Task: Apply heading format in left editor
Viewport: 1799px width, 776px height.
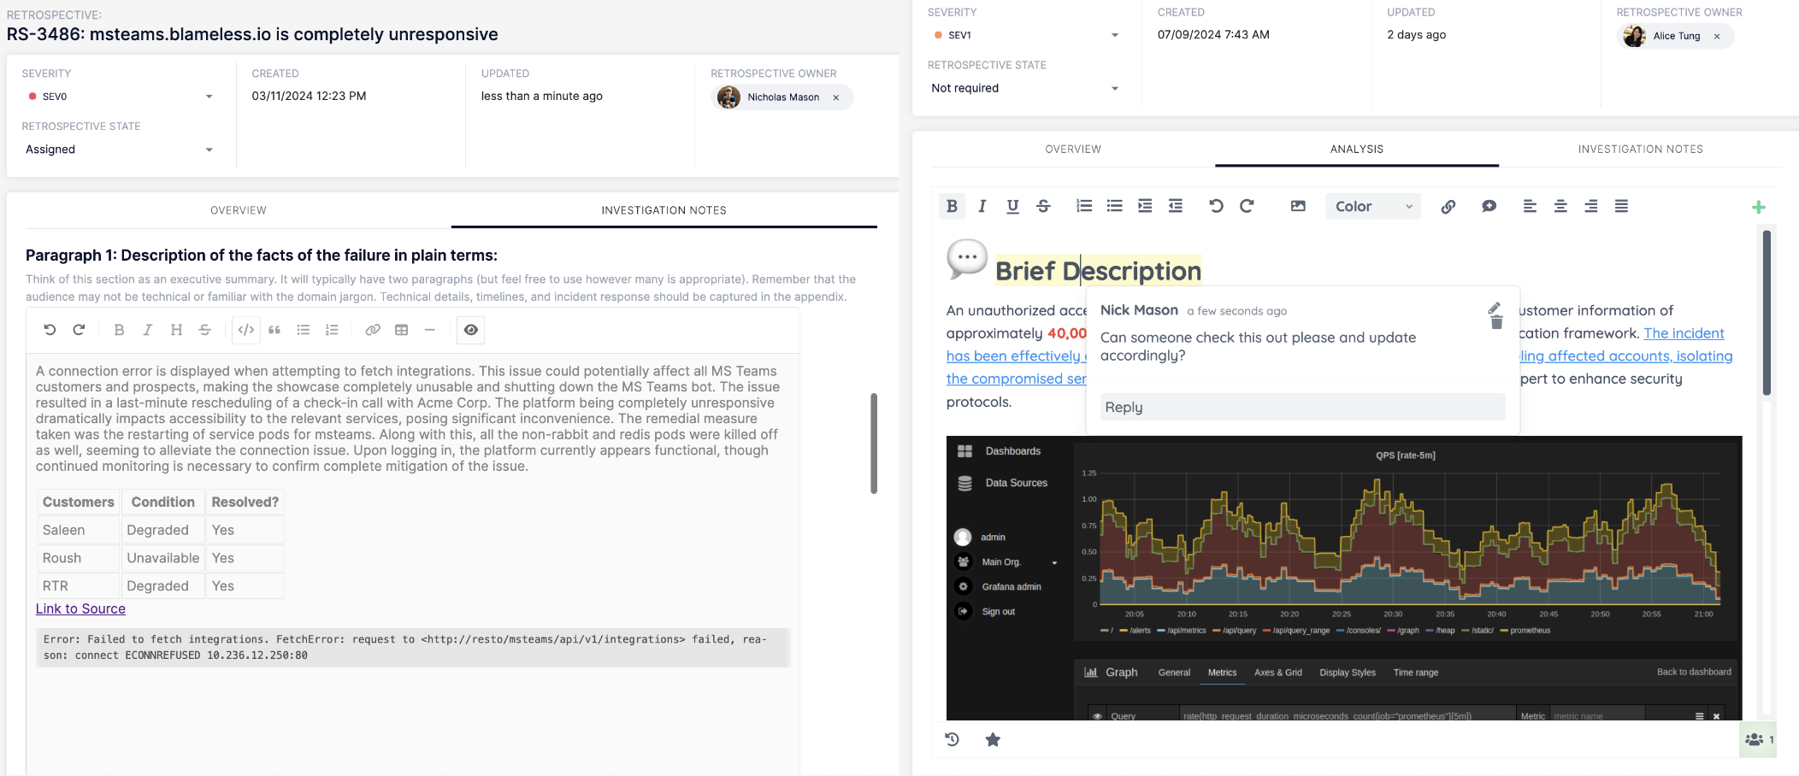Action: pyautogui.click(x=176, y=330)
